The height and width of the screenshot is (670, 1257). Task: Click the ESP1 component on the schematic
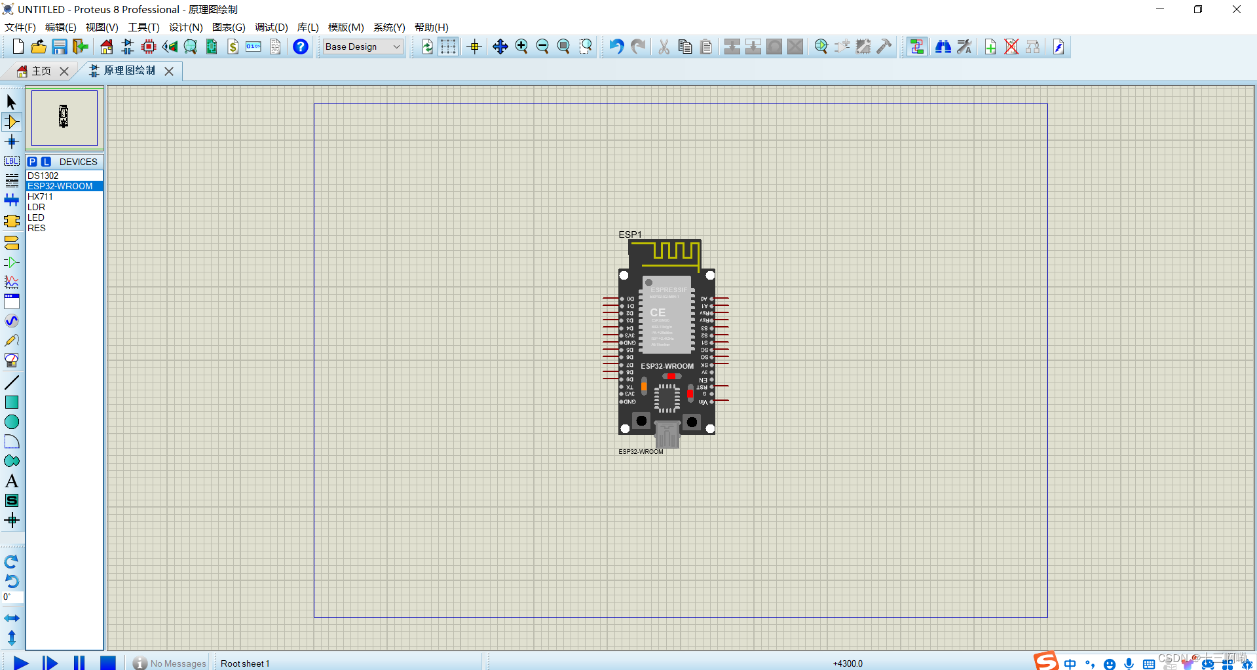pos(667,344)
